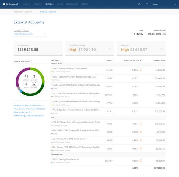The image size is (179, 177).
Task: Open About your portfolio allocation link
Action: coord(29,105)
